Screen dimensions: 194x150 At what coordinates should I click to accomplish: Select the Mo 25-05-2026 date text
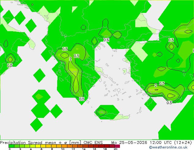(x=129, y=143)
